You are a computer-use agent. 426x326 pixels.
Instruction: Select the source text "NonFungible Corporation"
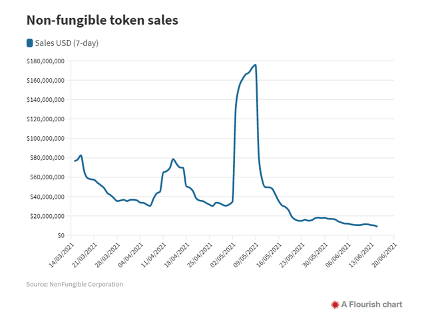(x=87, y=285)
